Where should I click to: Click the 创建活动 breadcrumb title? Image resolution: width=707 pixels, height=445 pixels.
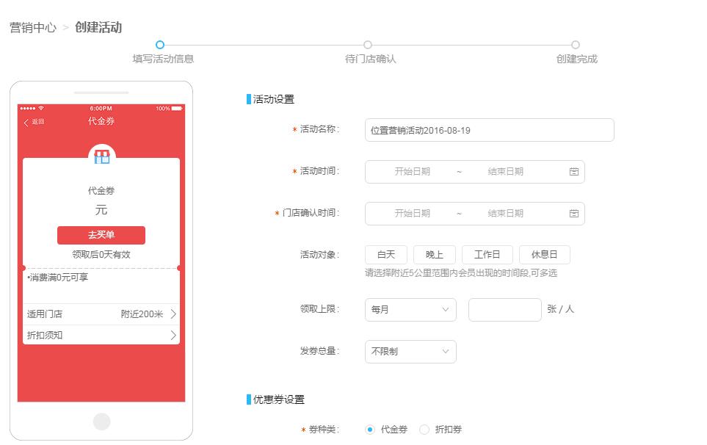[98, 27]
